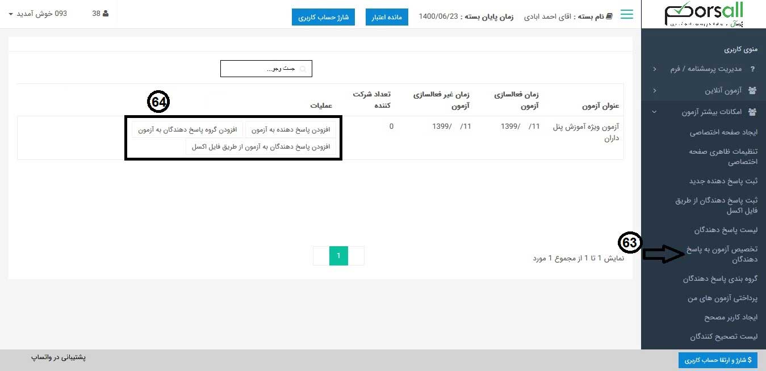Click the آزمون ویژه آموزش پنل داران title cell
The height and width of the screenshot is (371, 766).
(x=586, y=132)
